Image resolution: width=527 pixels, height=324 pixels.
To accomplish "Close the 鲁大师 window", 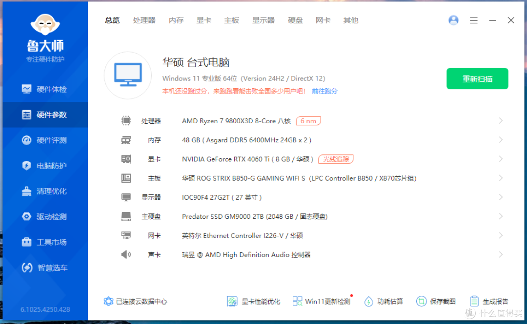I will (511, 20).
